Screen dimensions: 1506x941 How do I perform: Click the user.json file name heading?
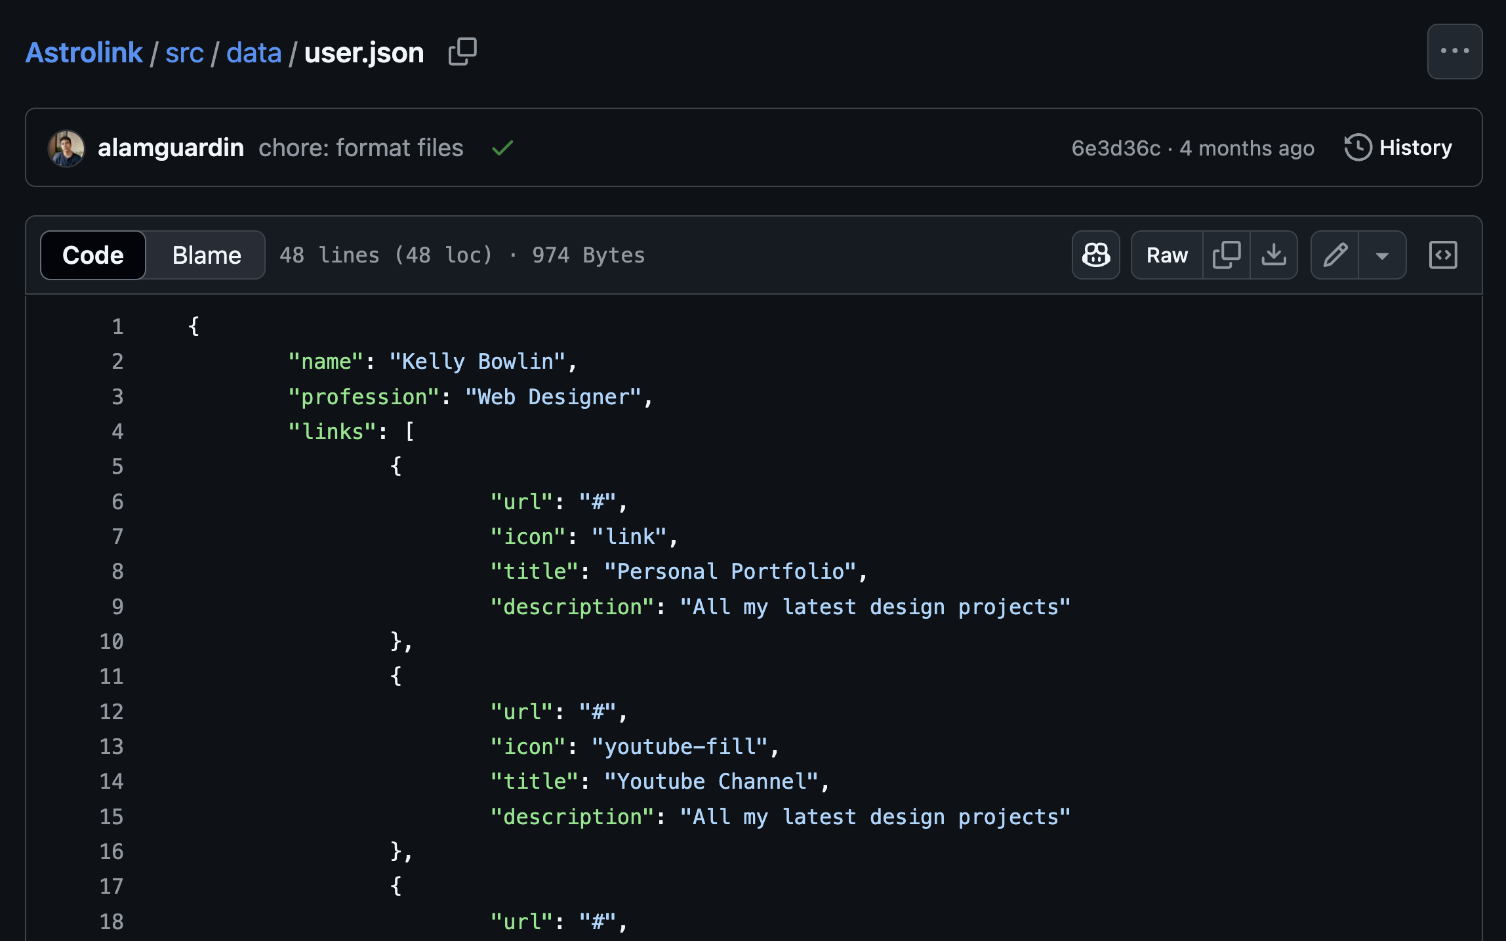click(x=364, y=52)
